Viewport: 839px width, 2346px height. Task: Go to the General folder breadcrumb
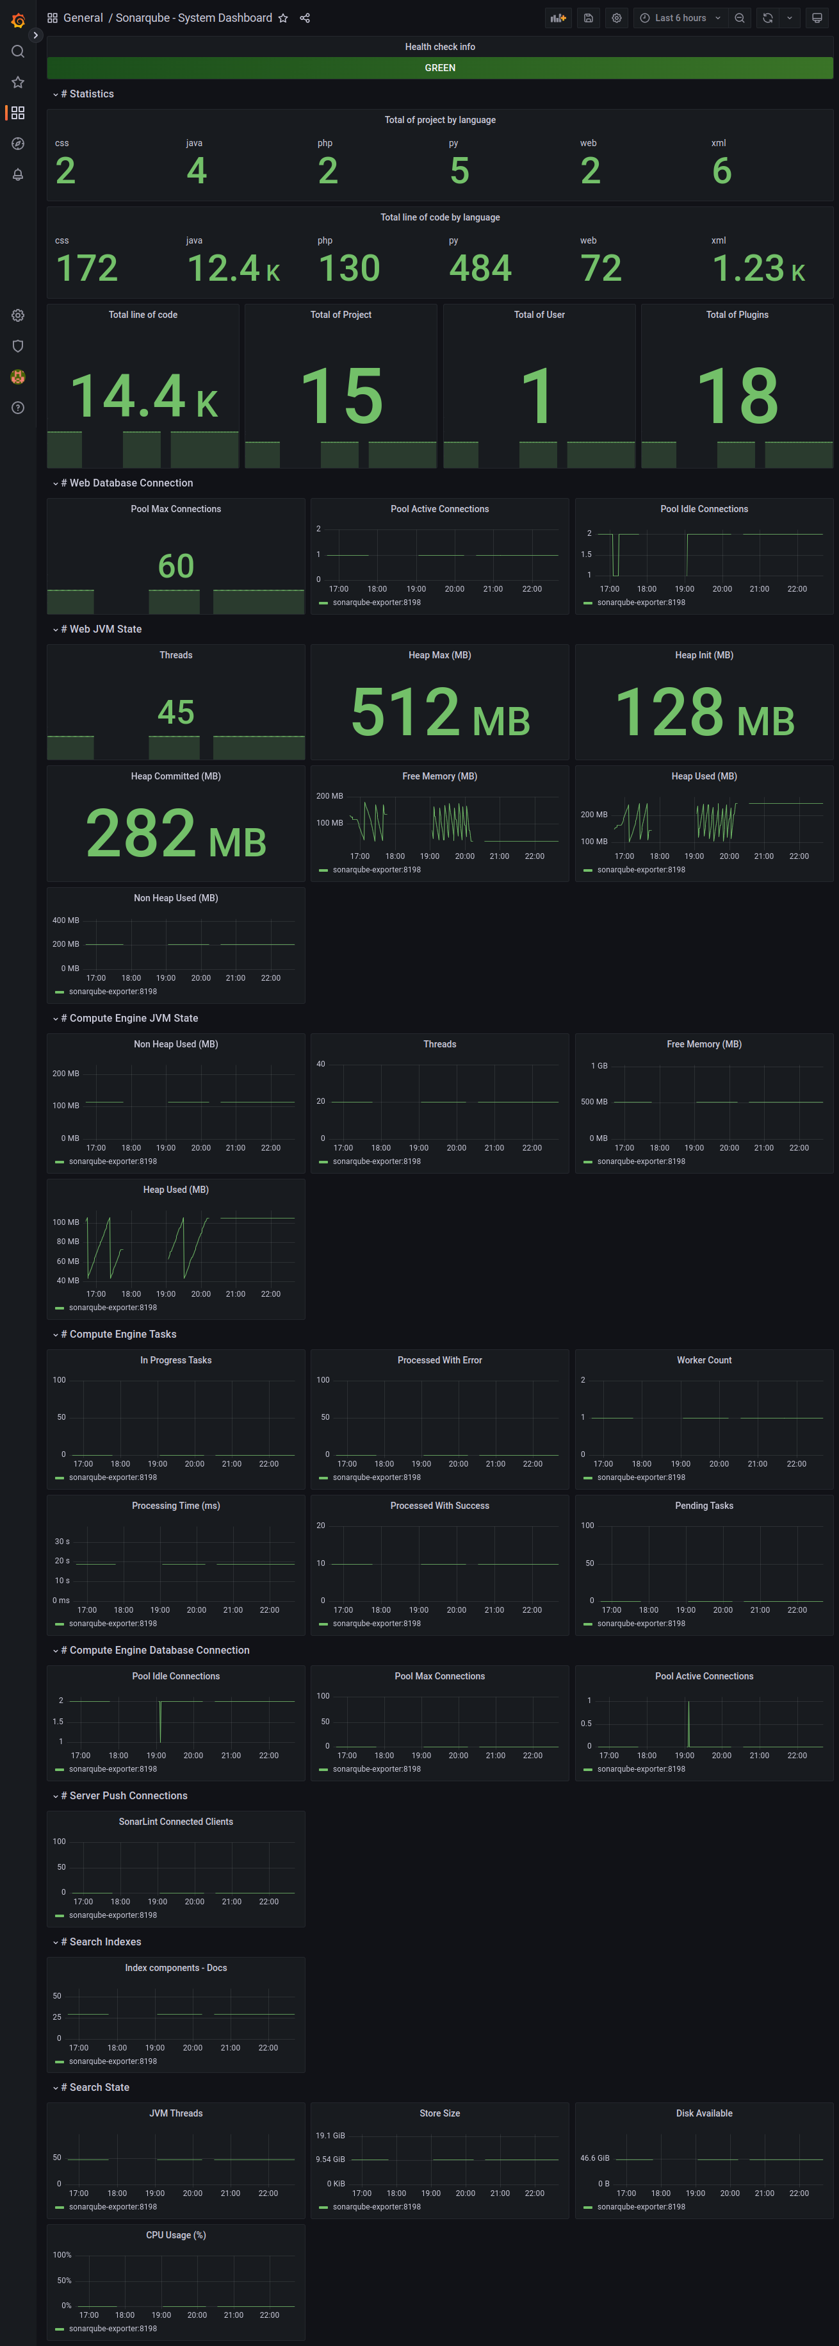coord(83,18)
